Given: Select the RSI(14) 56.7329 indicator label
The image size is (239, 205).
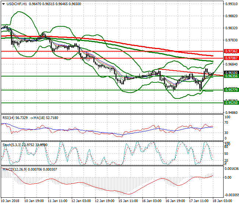Looking at the screenshot, I should pyautogui.click(x=15, y=118).
